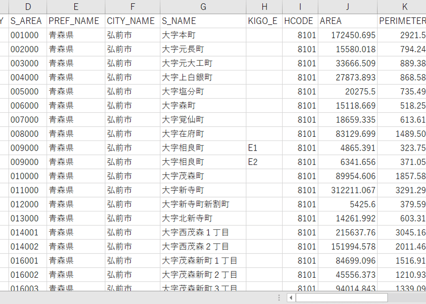Viewport: 426px width, 304px height.
Task: Click PERIMETER value 3291.29
Action: (x=402, y=190)
